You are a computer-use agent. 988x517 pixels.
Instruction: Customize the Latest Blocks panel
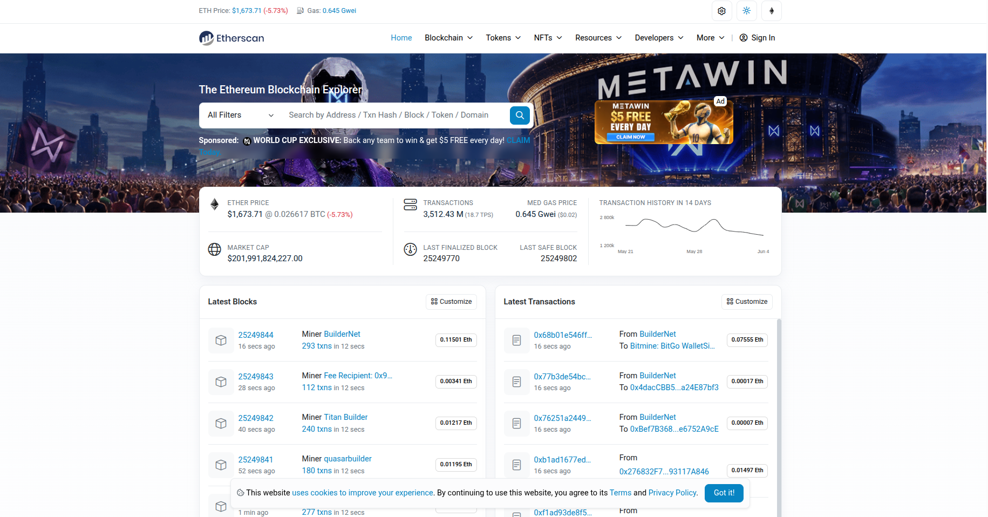[x=452, y=302]
